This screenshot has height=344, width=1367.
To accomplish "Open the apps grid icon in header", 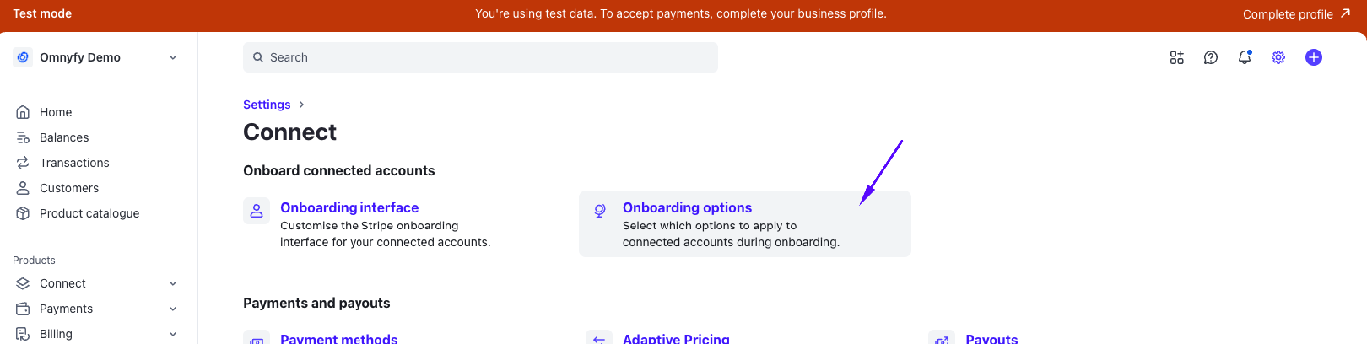I will tap(1176, 57).
